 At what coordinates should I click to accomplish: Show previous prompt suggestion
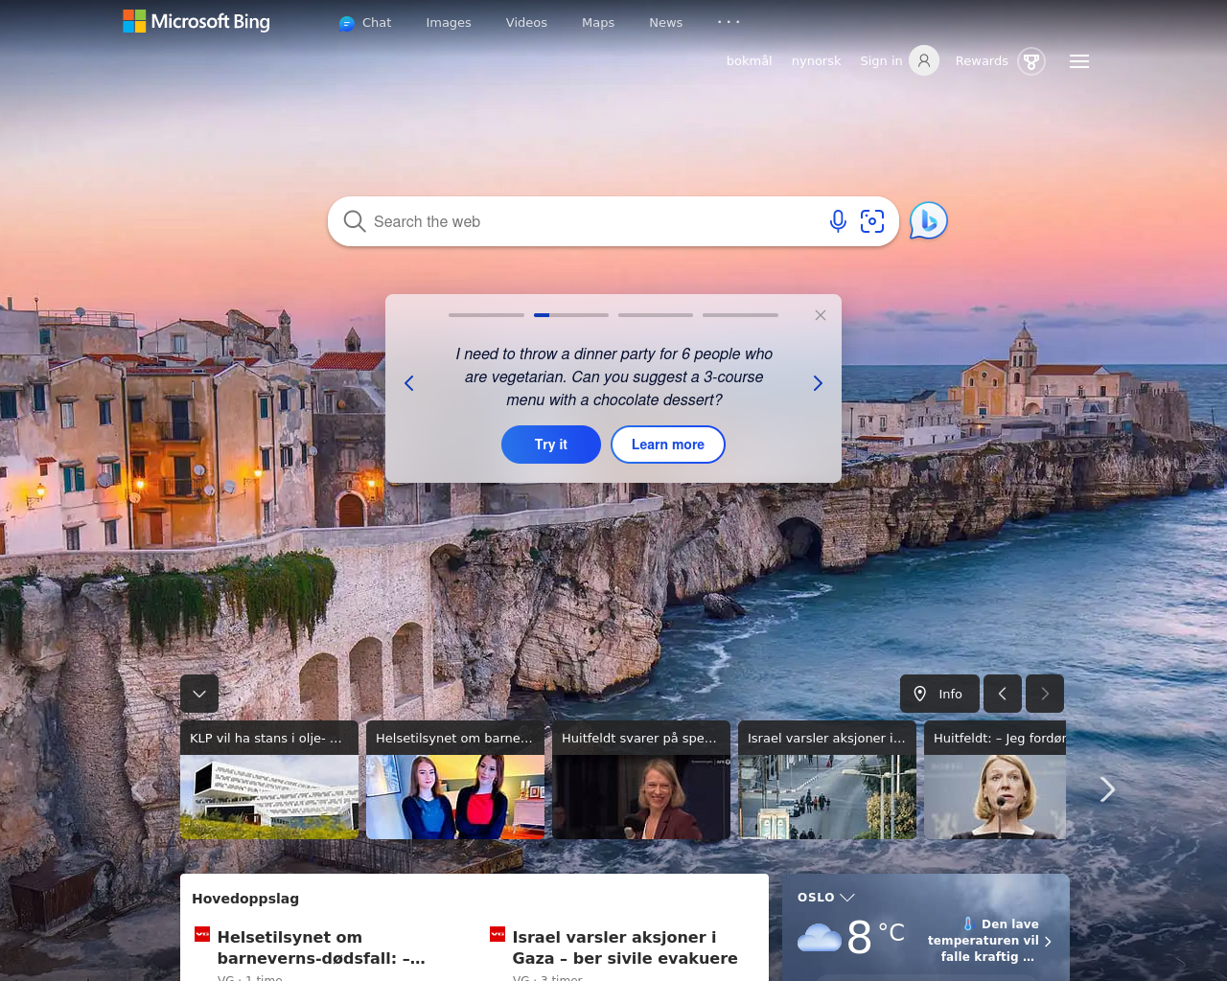(409, 383)
